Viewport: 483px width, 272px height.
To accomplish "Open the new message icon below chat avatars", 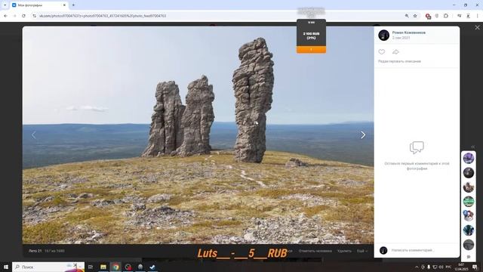I will [x=469, y=257].
